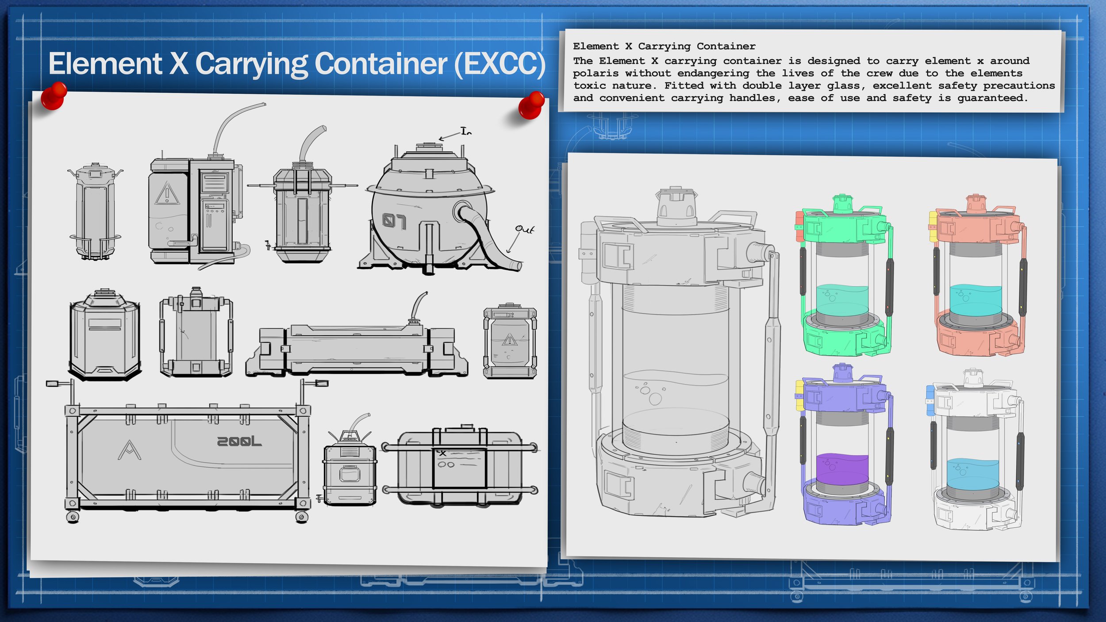Click the red pushpin at the sheet's top-left corner

[54, 95]
